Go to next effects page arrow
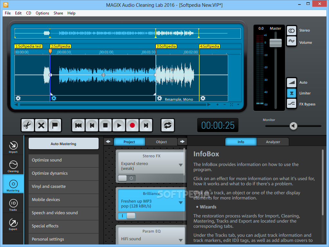Screen dimensions: 329x247 pos(182,142)
